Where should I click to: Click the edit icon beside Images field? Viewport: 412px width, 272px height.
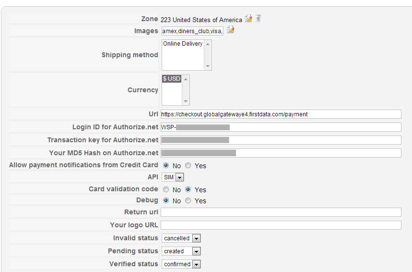[230, 30]
